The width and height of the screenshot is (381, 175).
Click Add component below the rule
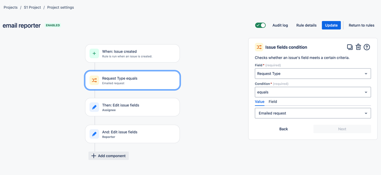tap(109, 156)
